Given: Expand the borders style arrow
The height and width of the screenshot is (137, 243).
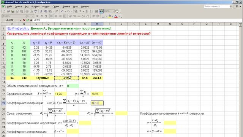Looking at the screenshot, I should pos(106,16).
